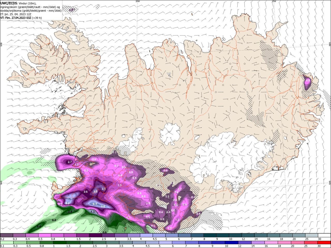The image size is (331, 248).
Task: Click the 'VT: Fim. 27.04.2023 03Z (+39 h)' line
Action: 21,18
